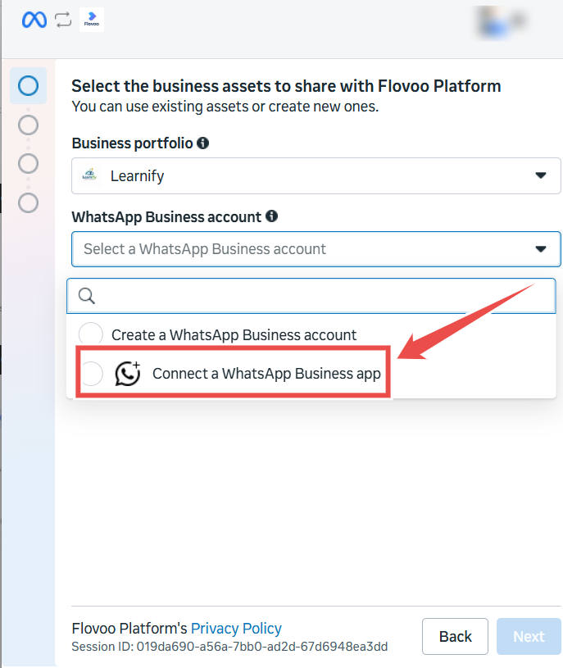Viewport: 563px width, 668px height.
Task: Click the WhatsApp phone-plus icon
Action: [x=128, y=374]
